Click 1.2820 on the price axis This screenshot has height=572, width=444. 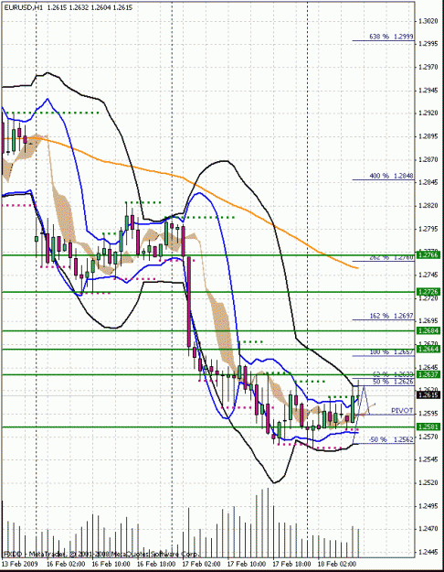[428, 206]
